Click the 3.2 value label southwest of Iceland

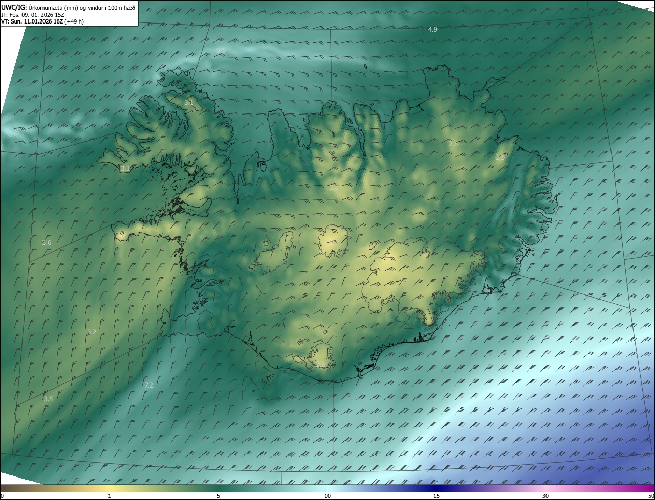tap(92, 332)
